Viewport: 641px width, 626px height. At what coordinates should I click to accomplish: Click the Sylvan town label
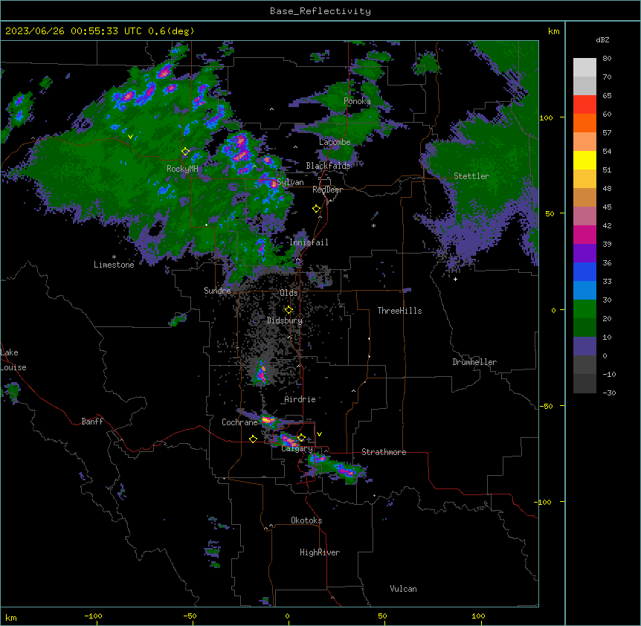(290, 182)
